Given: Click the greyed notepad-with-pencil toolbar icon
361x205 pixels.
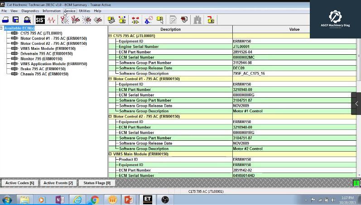Looking at the screenshot, I should 173,20.
